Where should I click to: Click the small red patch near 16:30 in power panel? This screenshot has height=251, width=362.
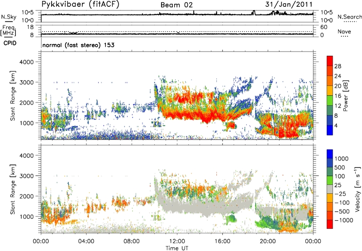point(231,125)
